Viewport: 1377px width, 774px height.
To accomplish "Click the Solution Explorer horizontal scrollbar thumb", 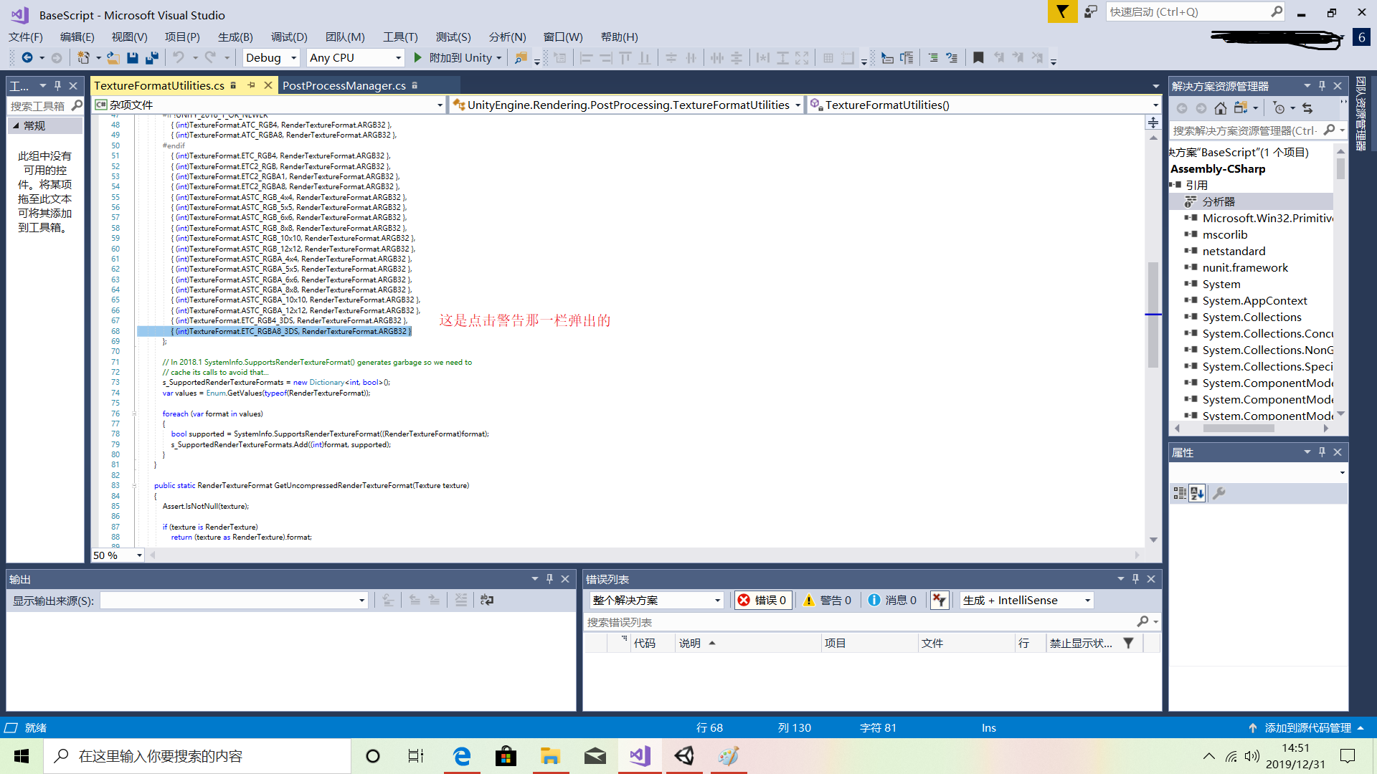I will (x=1239, y=428).
